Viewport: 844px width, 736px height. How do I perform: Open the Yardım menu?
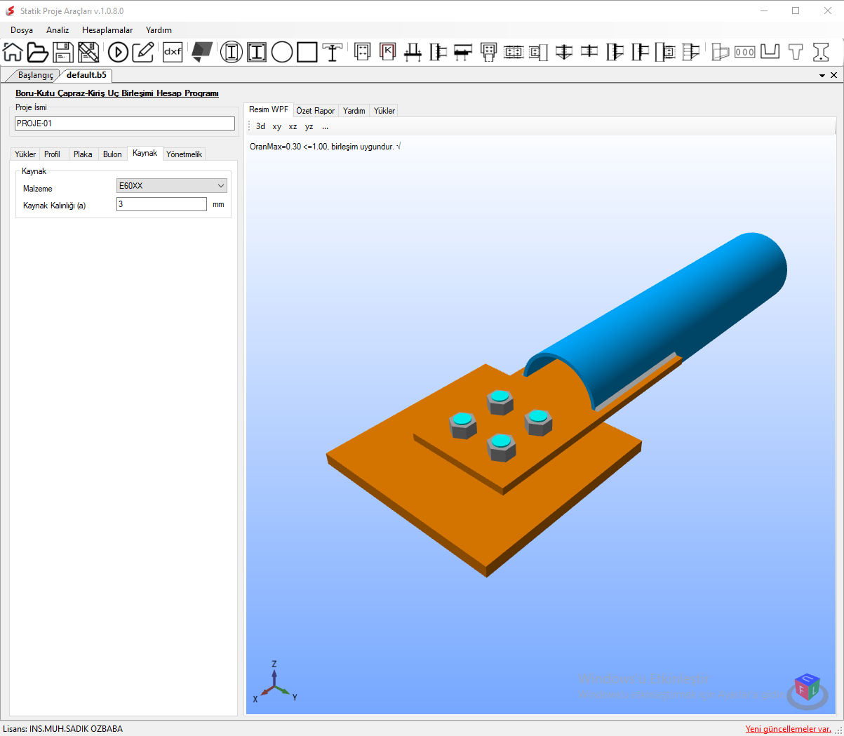pos(159,30)
